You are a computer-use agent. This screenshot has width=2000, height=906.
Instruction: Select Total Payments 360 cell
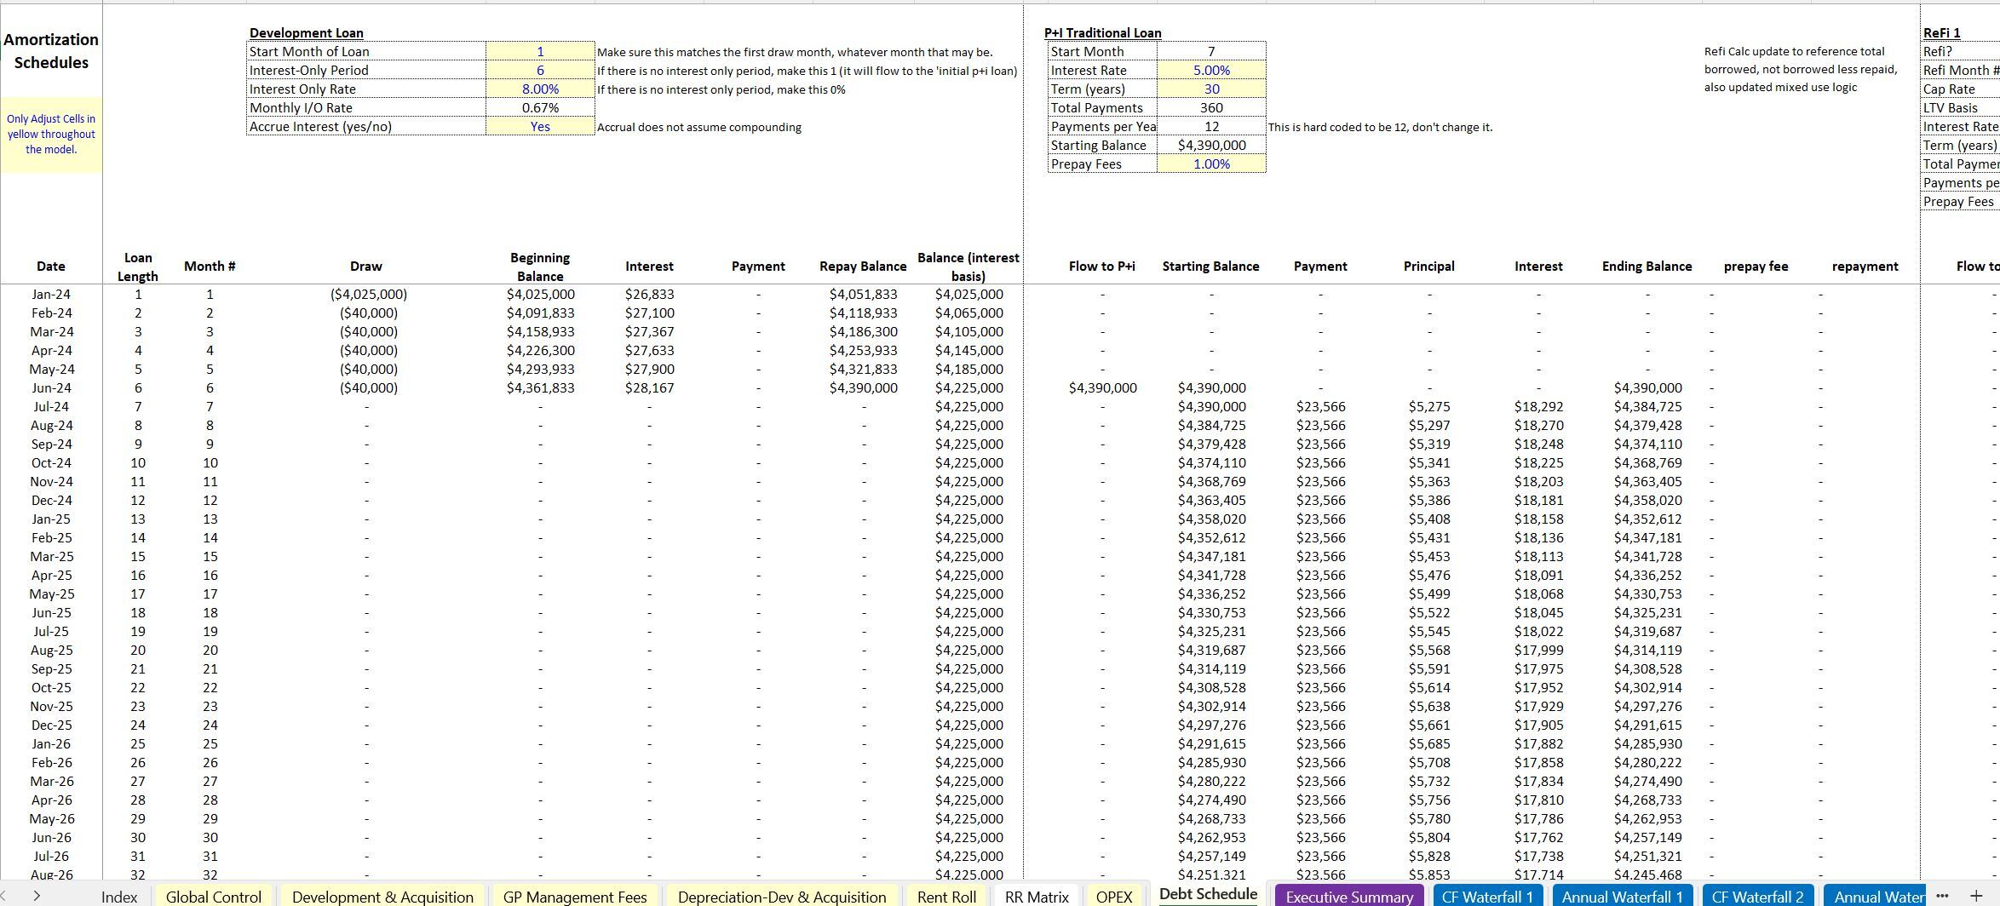[1211, 108]
